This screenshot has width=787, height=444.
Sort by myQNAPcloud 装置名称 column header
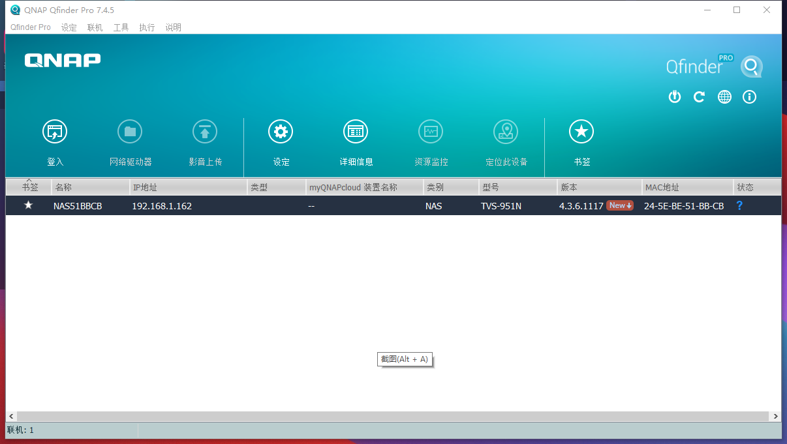(x=365, y=187)
